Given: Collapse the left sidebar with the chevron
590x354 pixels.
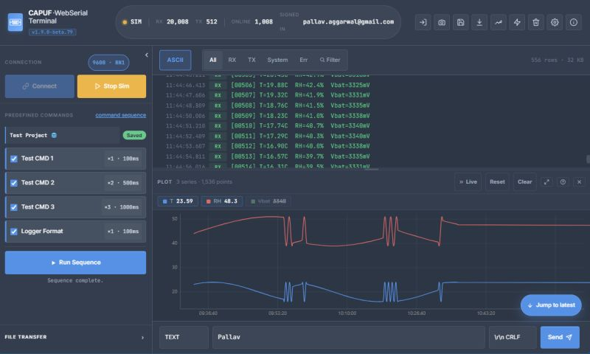Looking at the screenshot, I should pyautogui.click(x=146, y=55).
